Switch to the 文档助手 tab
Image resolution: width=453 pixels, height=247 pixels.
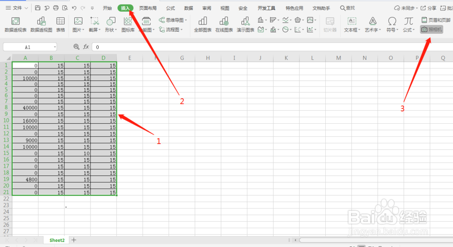(x=321, y=8)
